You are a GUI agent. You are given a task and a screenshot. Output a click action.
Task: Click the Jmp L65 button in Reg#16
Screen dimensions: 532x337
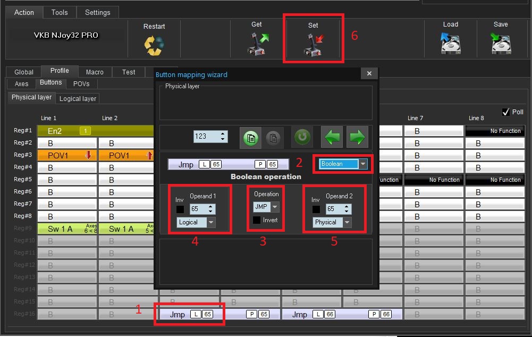[190, 314]
